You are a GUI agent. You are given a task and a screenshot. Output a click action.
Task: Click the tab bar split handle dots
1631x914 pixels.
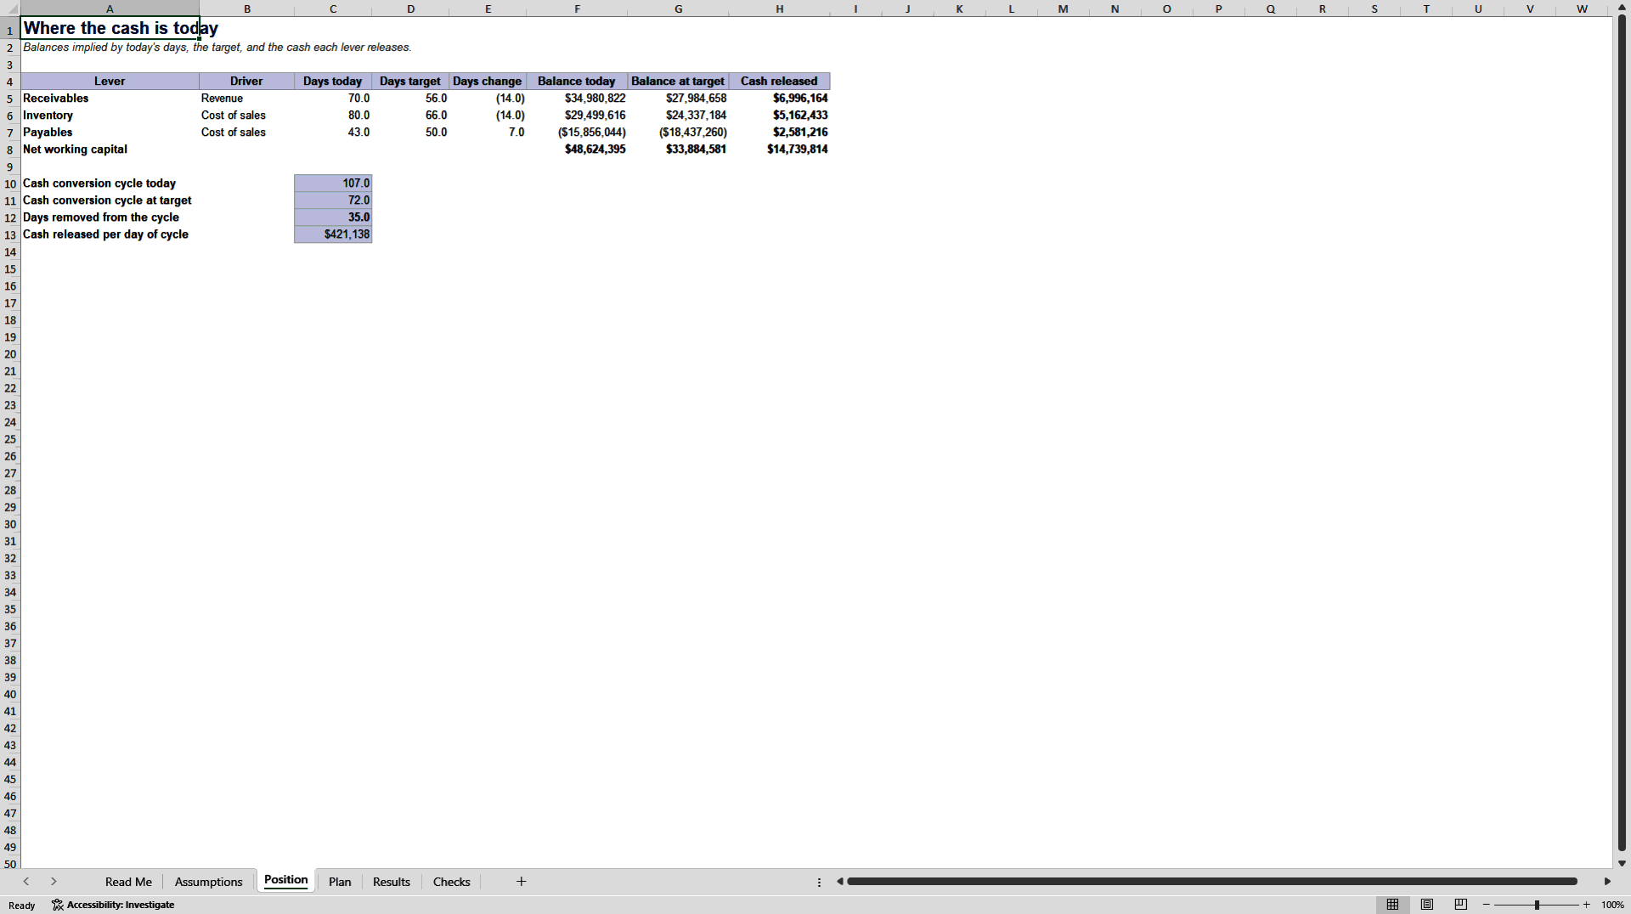tap(819, 882)
